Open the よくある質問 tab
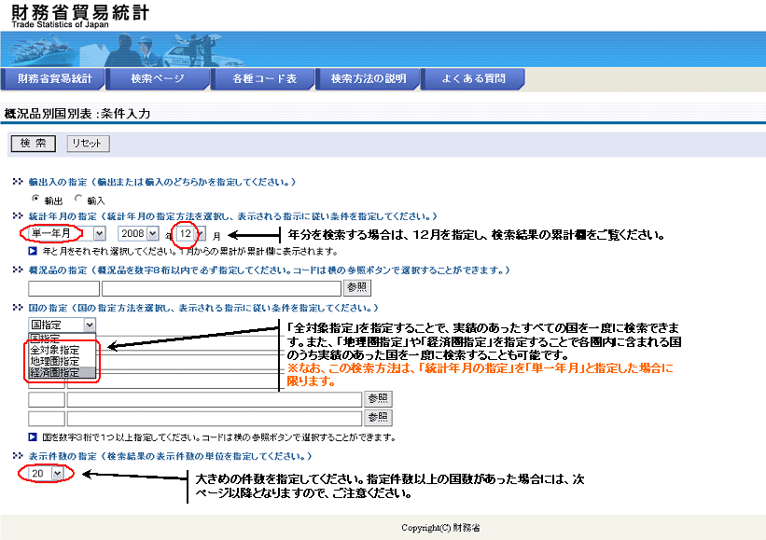Screen dimensions: 766x540 tap(474, 79)
